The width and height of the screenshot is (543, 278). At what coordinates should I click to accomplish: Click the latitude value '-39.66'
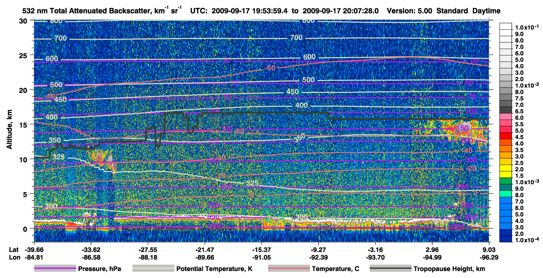point(34,250)
